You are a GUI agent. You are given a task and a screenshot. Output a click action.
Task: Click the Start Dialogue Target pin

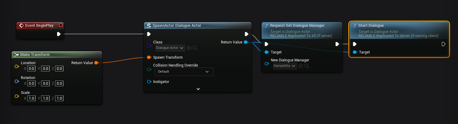click(x=355, y=52)
